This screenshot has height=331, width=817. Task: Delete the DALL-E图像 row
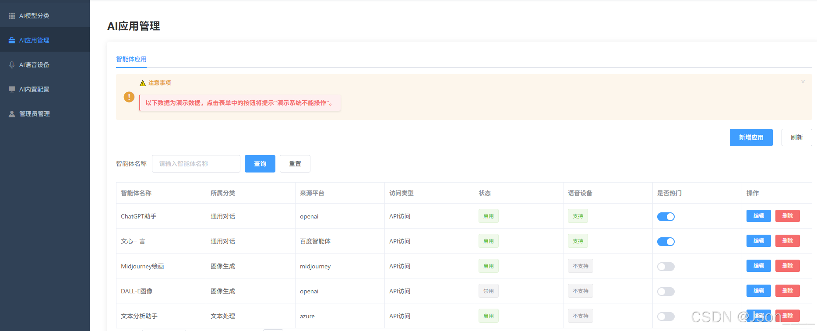click(x=788, y=291)
